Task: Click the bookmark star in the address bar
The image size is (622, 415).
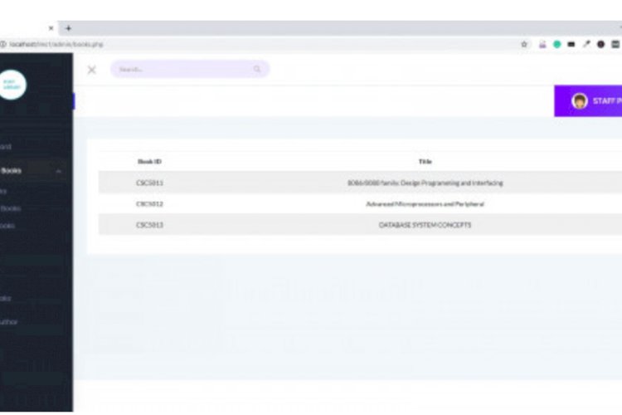Action: coord(524,44)
